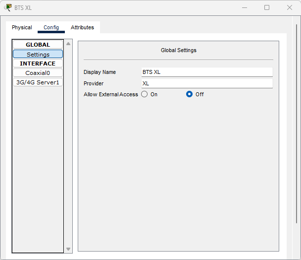Close the BTS XL window
This screenshot has width=301, height=260.
[x=290, y=8]
